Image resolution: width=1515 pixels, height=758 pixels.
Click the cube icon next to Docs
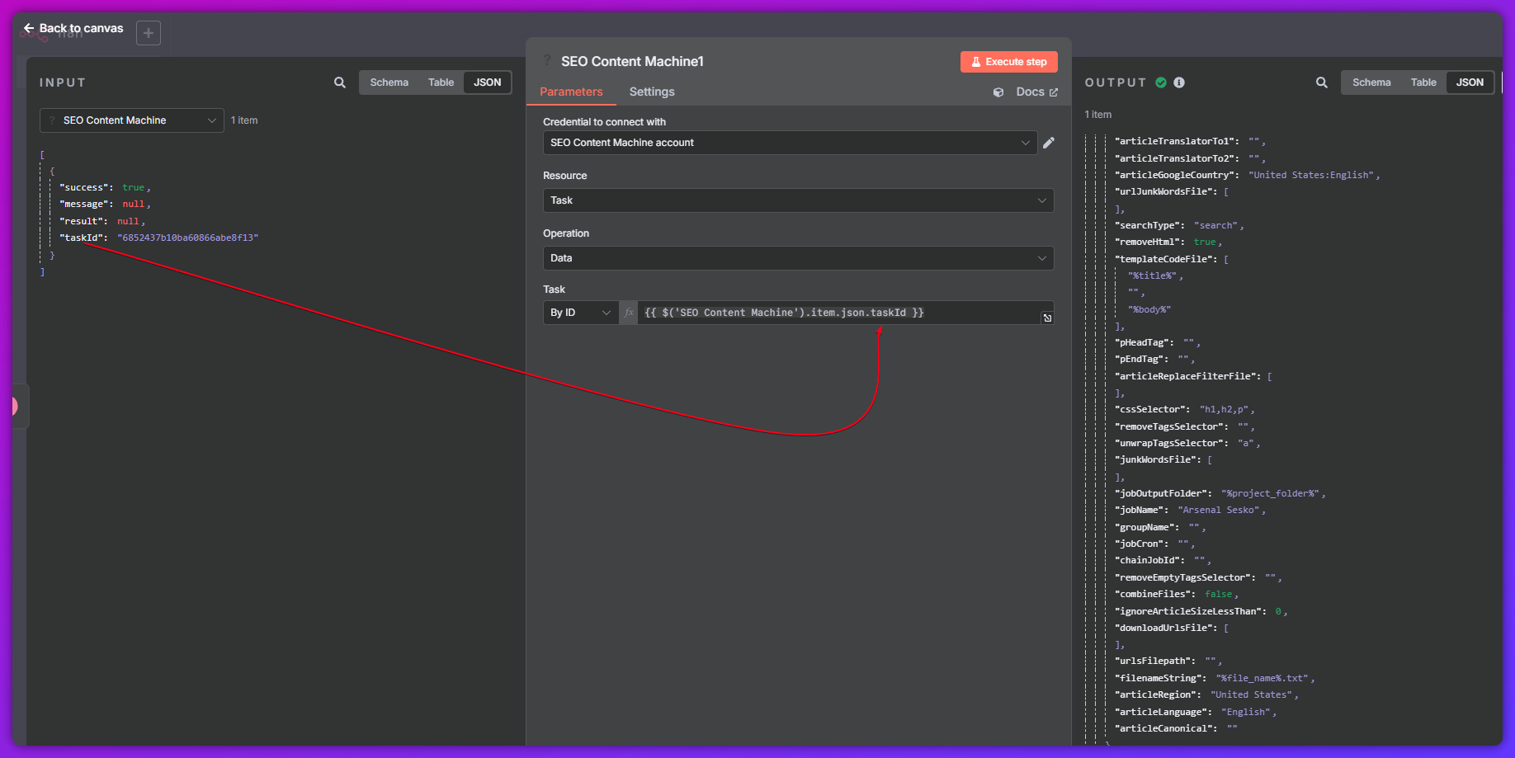[998, 92]
